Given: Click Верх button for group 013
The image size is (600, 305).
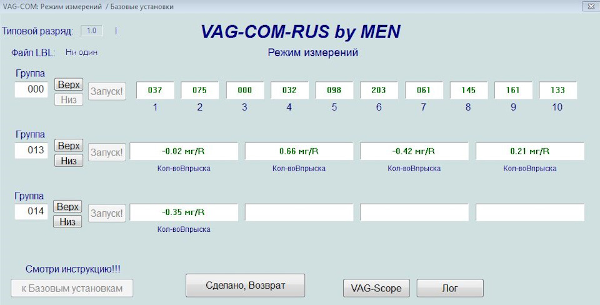Looking at the screenshot, I should pyautogui.click(x=69, y=146).
